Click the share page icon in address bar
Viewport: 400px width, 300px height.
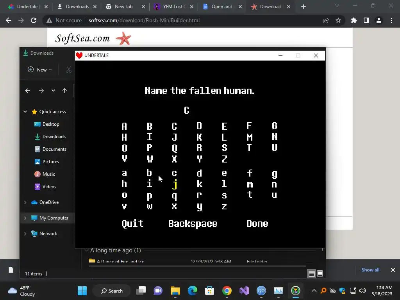[x=326, y=20]
